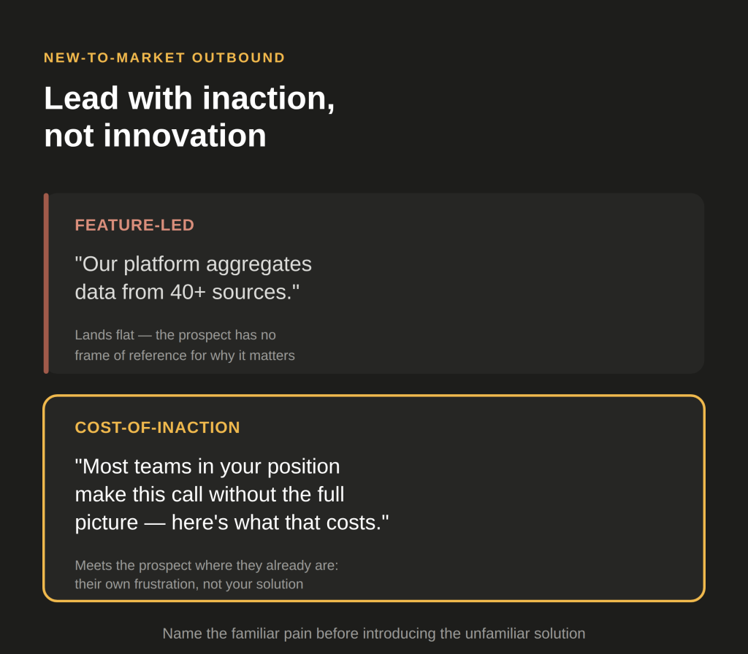Click the word "OUTBOUND" in the top label
748x654 pixels.
click(x=239, y=58)
